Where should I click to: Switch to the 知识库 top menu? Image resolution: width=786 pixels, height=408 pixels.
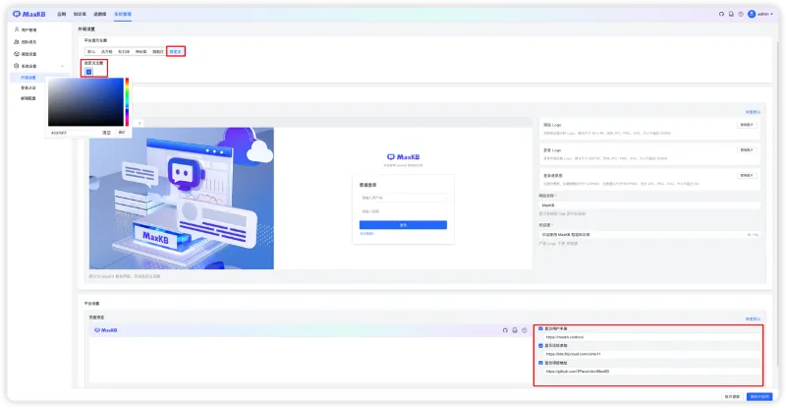(x=80, y=14)
